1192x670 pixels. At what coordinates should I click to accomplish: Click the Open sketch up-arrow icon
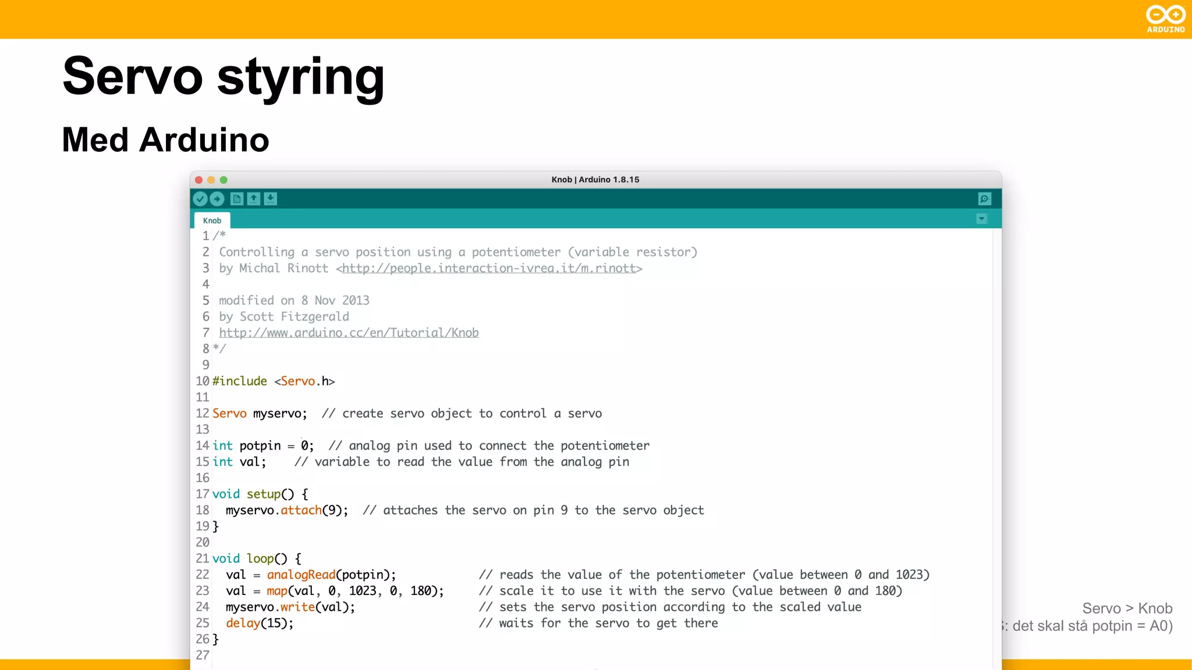254,199
